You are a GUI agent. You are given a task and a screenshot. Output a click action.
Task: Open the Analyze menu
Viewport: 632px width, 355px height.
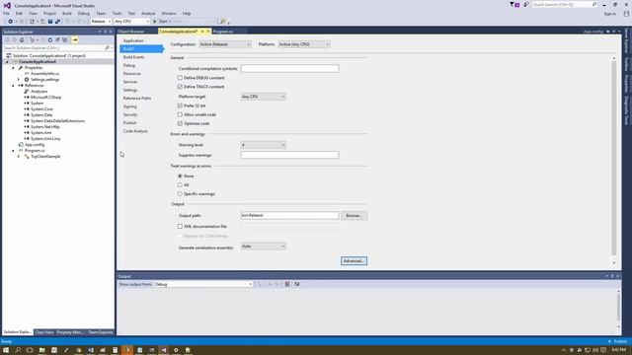148,13
